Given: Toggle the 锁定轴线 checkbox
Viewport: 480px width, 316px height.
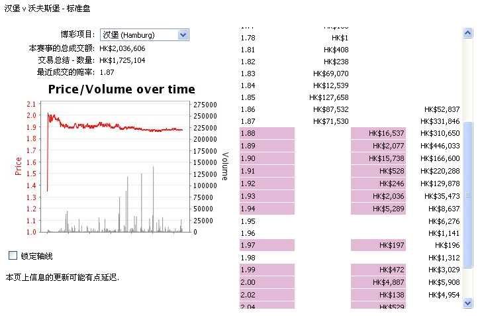Looking at the screenshot, I should tap(13, 256).
